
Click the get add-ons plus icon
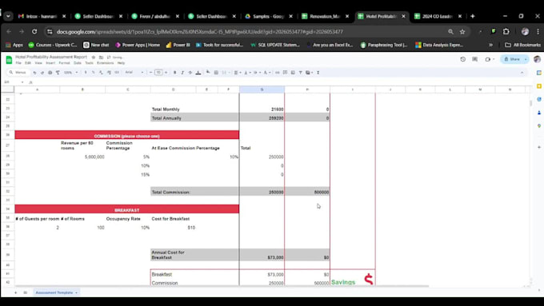(x=538, y=147)
